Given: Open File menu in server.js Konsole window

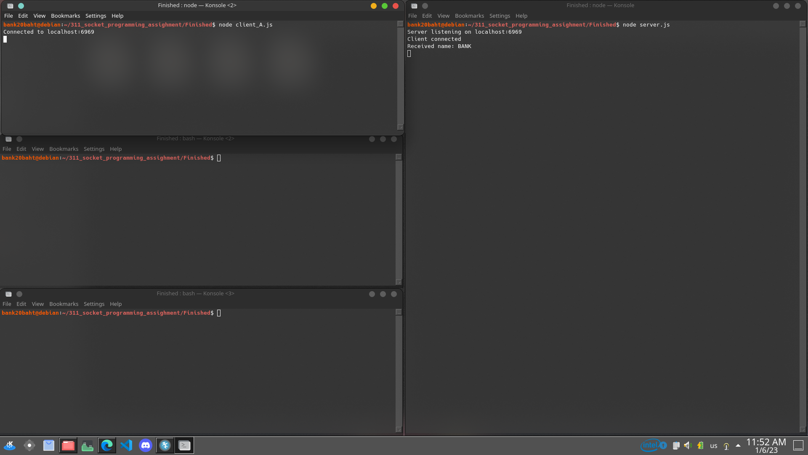Looking at the screenshot, I should pyautogui.click(x=412, y=16).
